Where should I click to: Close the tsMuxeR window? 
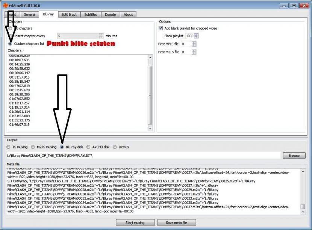tap(304, 6)
